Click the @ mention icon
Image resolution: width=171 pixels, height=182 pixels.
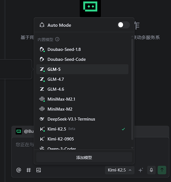(x=19, y=170)
